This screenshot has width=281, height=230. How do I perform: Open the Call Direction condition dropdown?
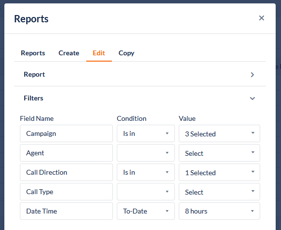(x=146, y=172)
